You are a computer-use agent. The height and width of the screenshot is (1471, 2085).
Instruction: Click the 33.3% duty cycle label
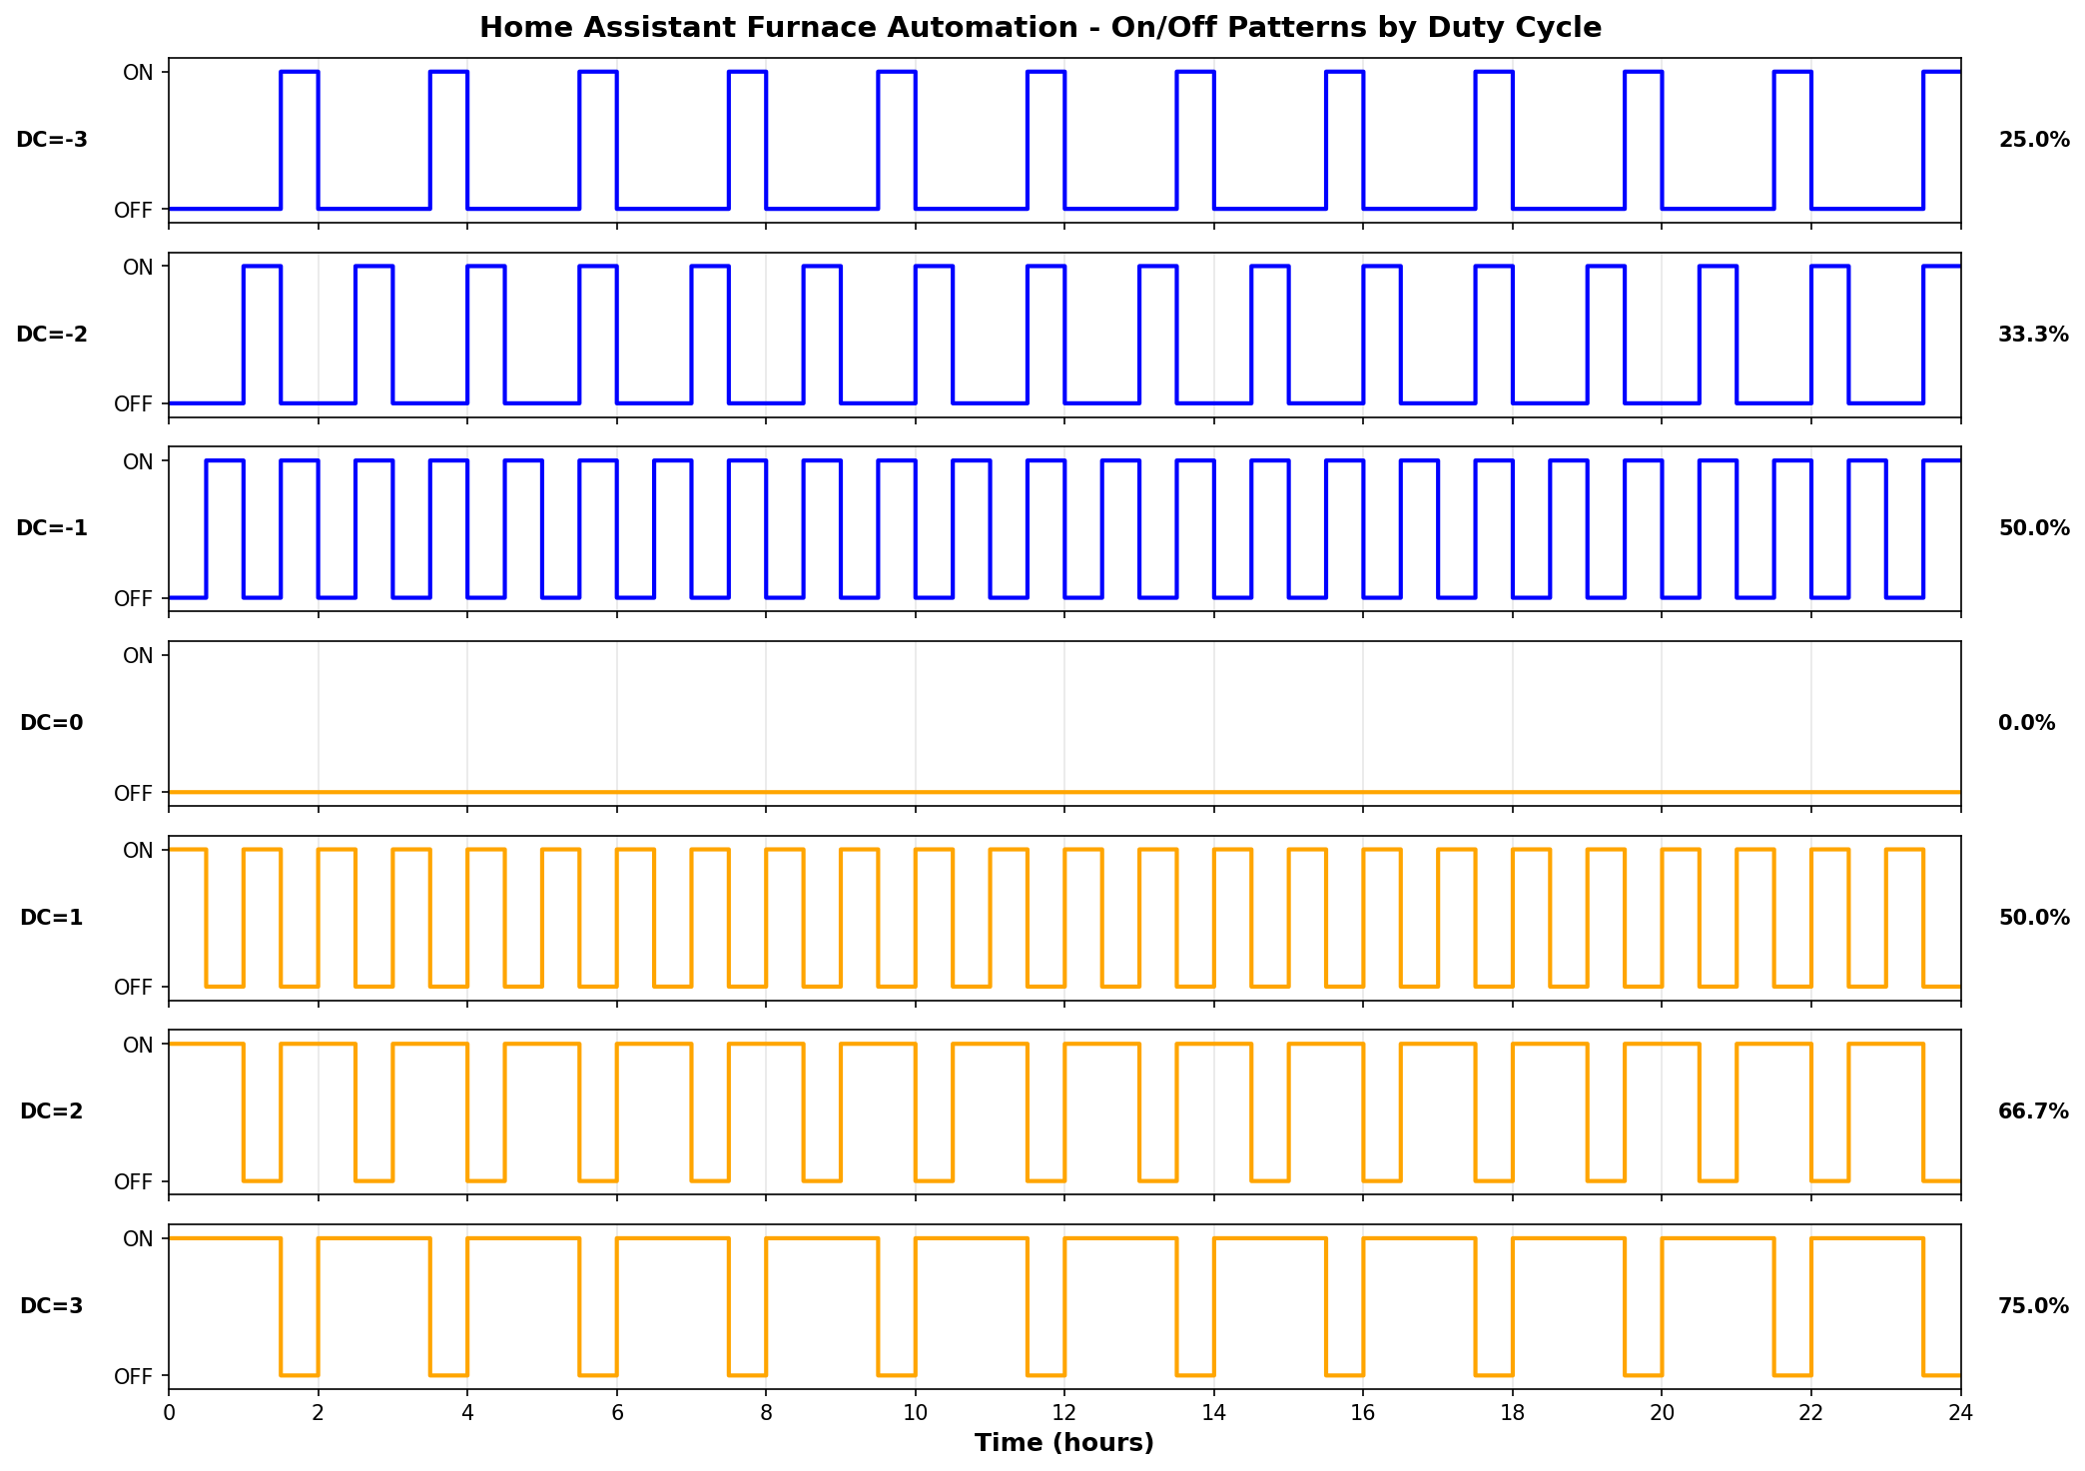(2033, 335)
